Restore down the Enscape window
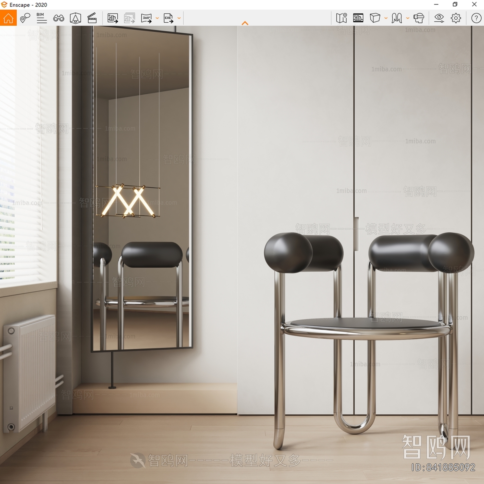This screenshot has height=484, width=484. 455,5
